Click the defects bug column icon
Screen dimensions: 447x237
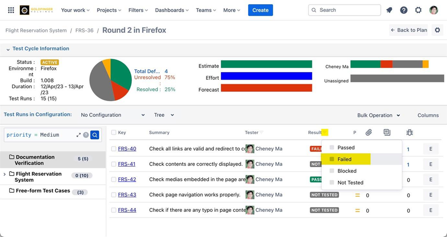(x=409, y=133)
